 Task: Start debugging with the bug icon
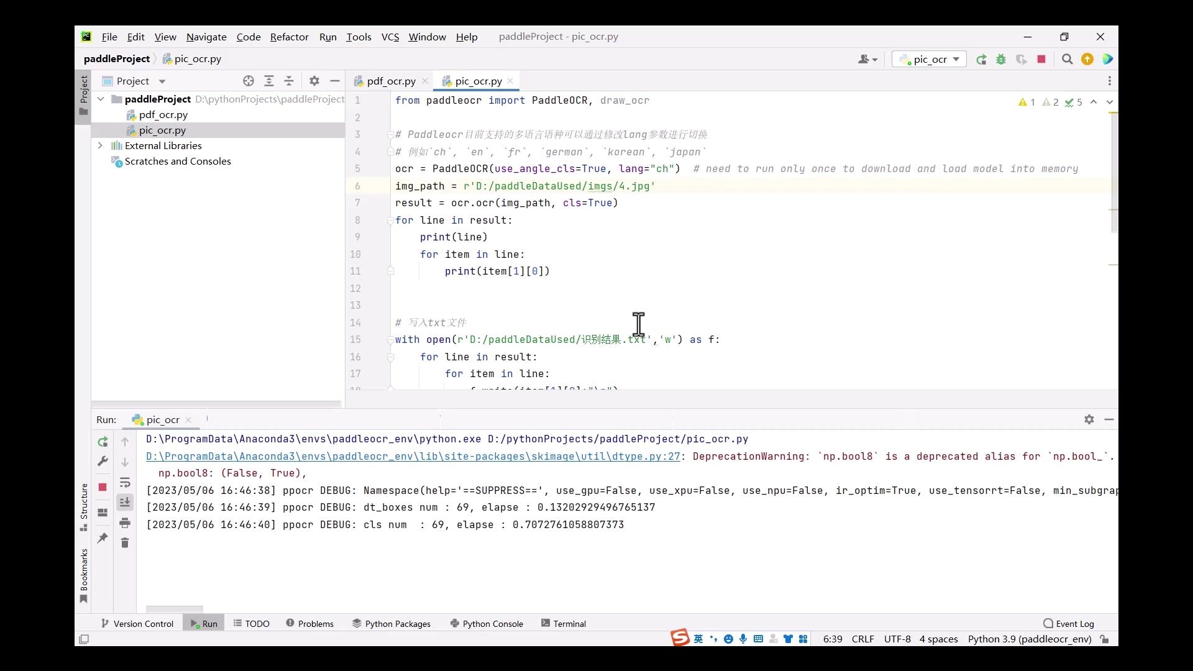pyautogui.click(x=1001, y=60)
